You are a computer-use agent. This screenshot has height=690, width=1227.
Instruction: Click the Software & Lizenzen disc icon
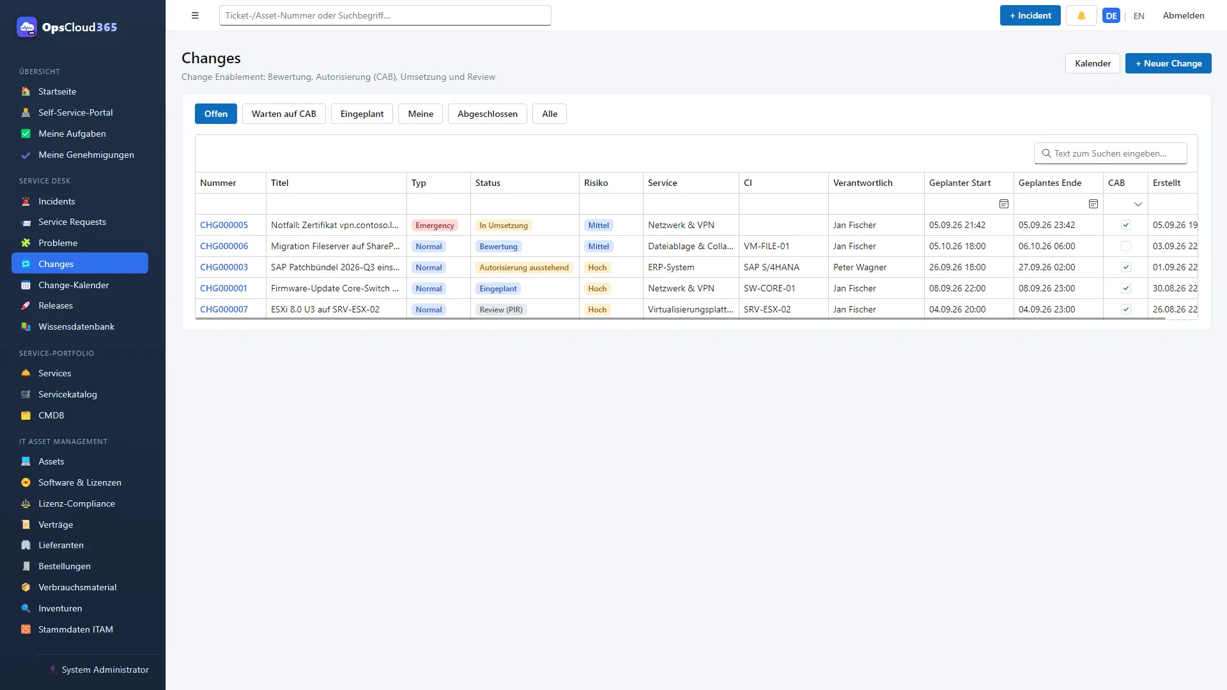[26, 482]
